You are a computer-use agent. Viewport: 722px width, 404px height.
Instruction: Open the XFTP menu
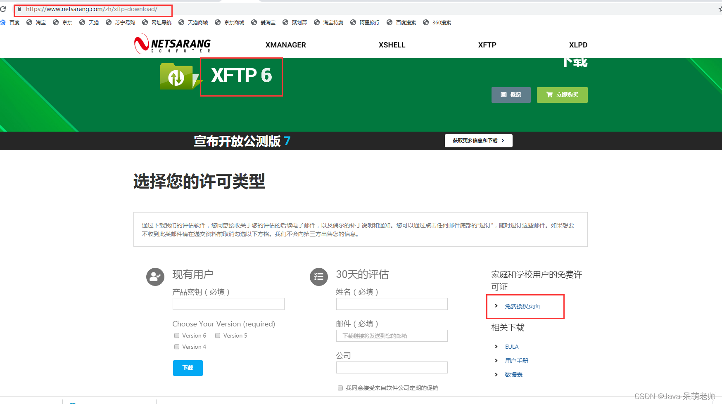point(487,45)
